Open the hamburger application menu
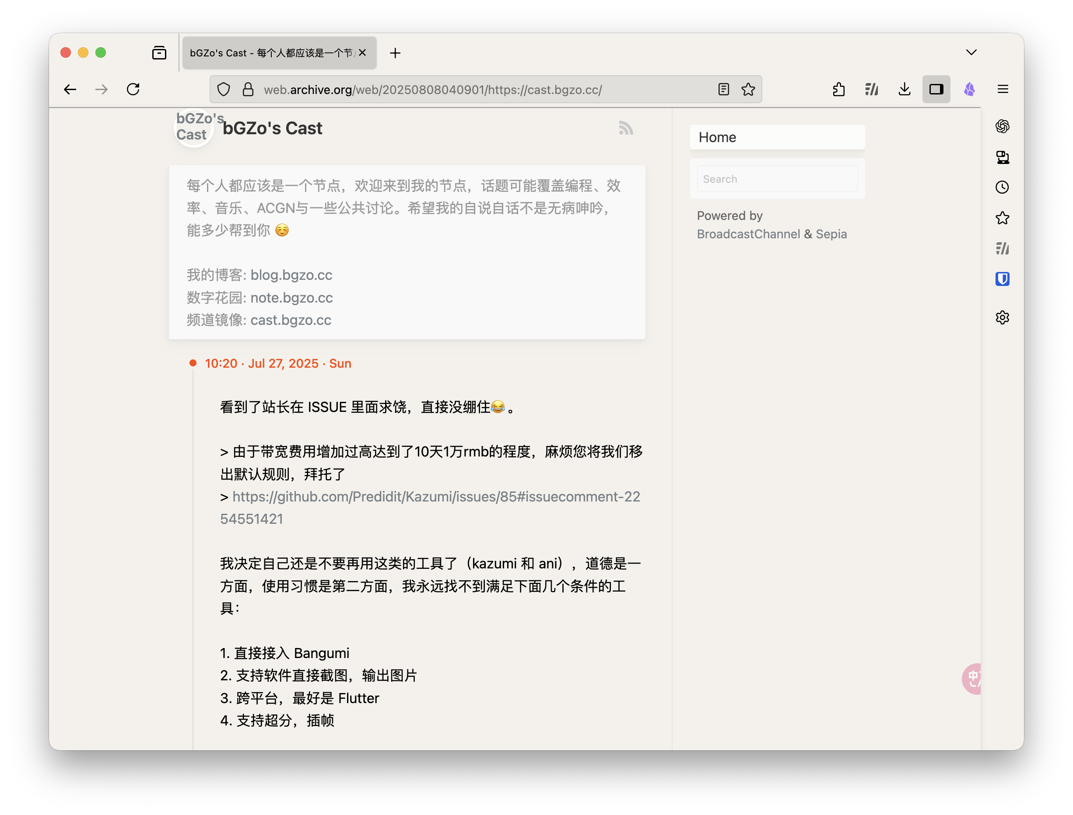The image size is (1073, 815). [x=1003, y=89]
